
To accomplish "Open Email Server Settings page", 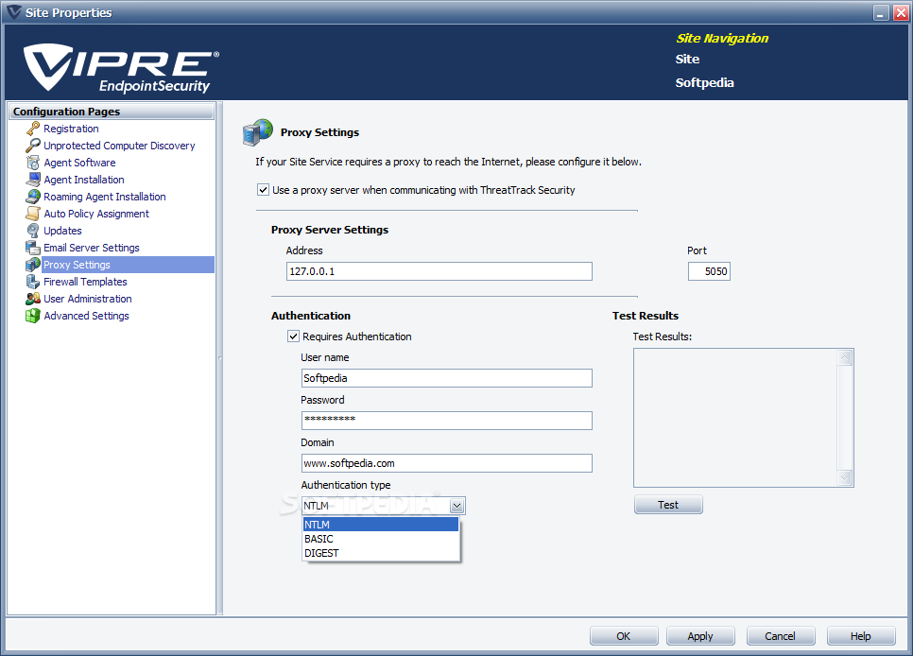I will (92, 248).
